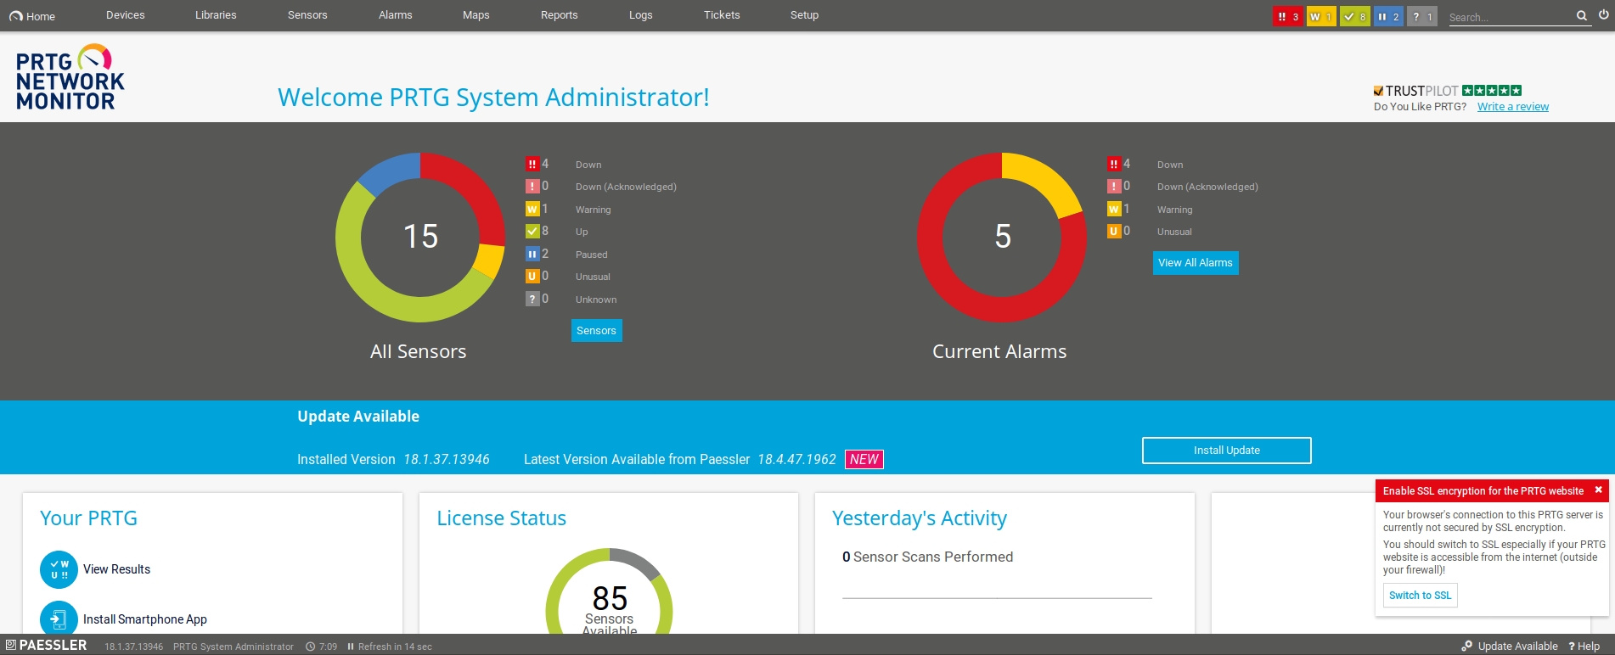Click Unknown icon in All Sensors legend
This screenshot has width=1615, height=655.
[x=532, y=299]
